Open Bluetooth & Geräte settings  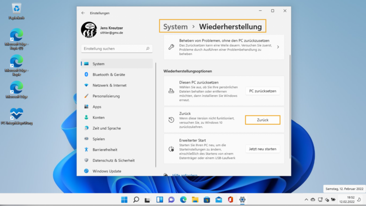coord(117,75)
